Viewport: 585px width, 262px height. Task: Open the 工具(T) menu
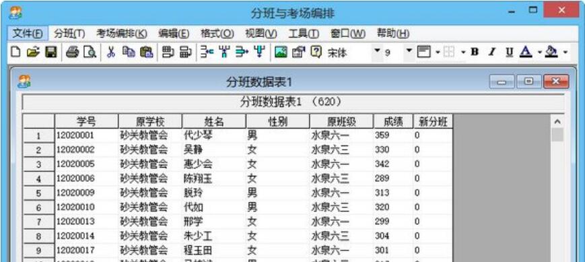coord(304,34)
